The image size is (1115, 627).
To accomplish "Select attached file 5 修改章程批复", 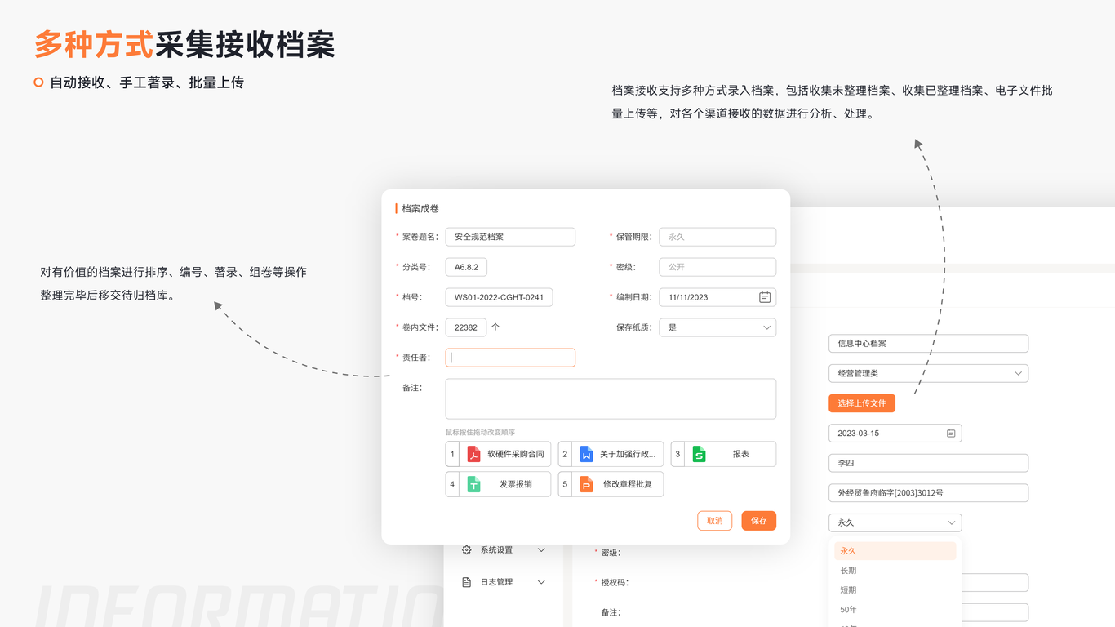I will tap(611, 484).
